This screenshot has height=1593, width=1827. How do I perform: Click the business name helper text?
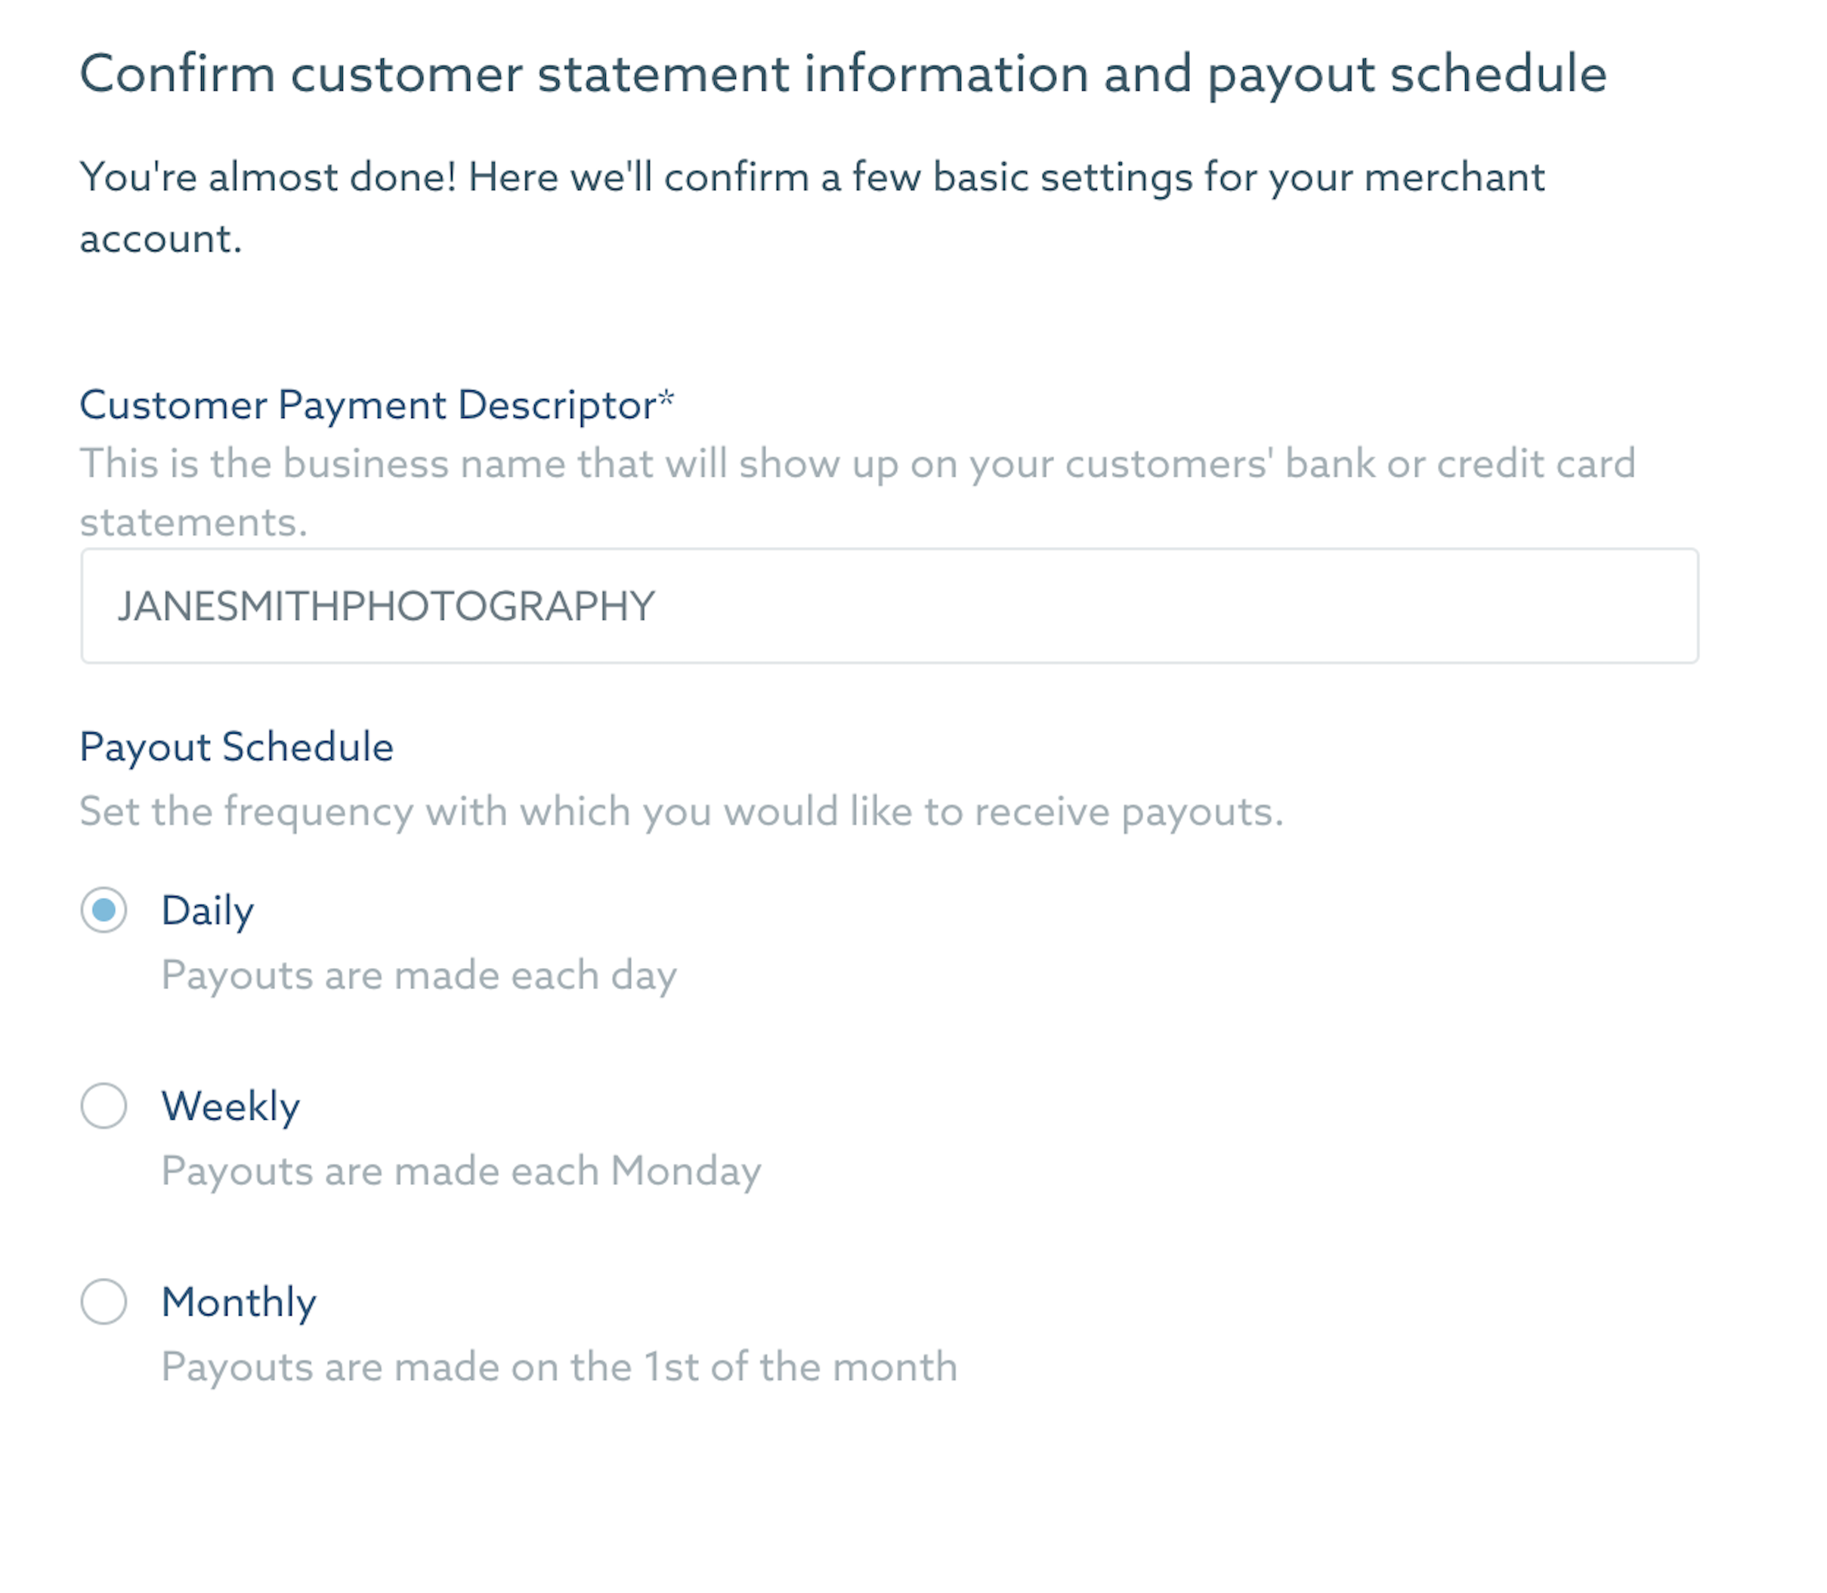coord(858,493)
